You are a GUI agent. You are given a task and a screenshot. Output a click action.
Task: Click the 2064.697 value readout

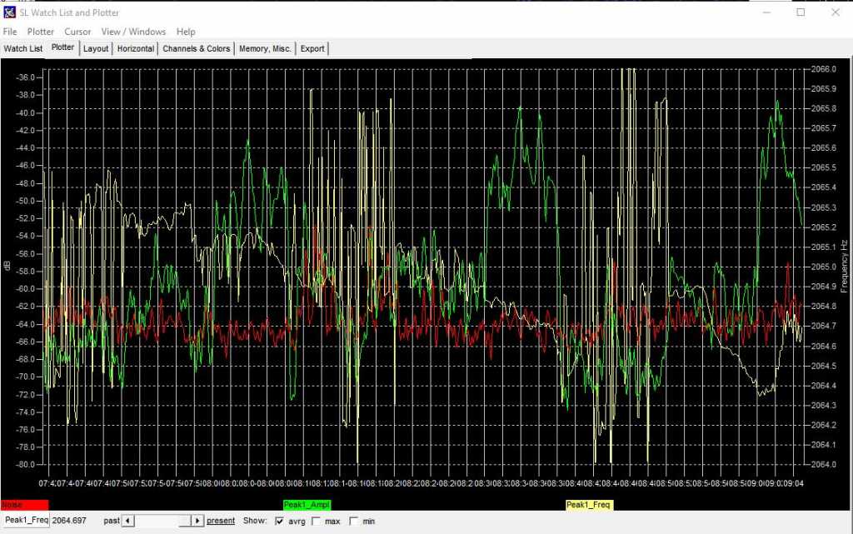click(69, 521)
